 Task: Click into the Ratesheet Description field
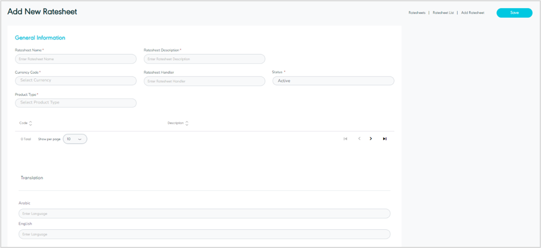(x=204, y=59)
